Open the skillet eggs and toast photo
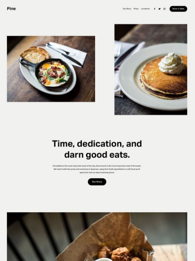This screenshot has width=195, height=261. [x=51, y=69]
